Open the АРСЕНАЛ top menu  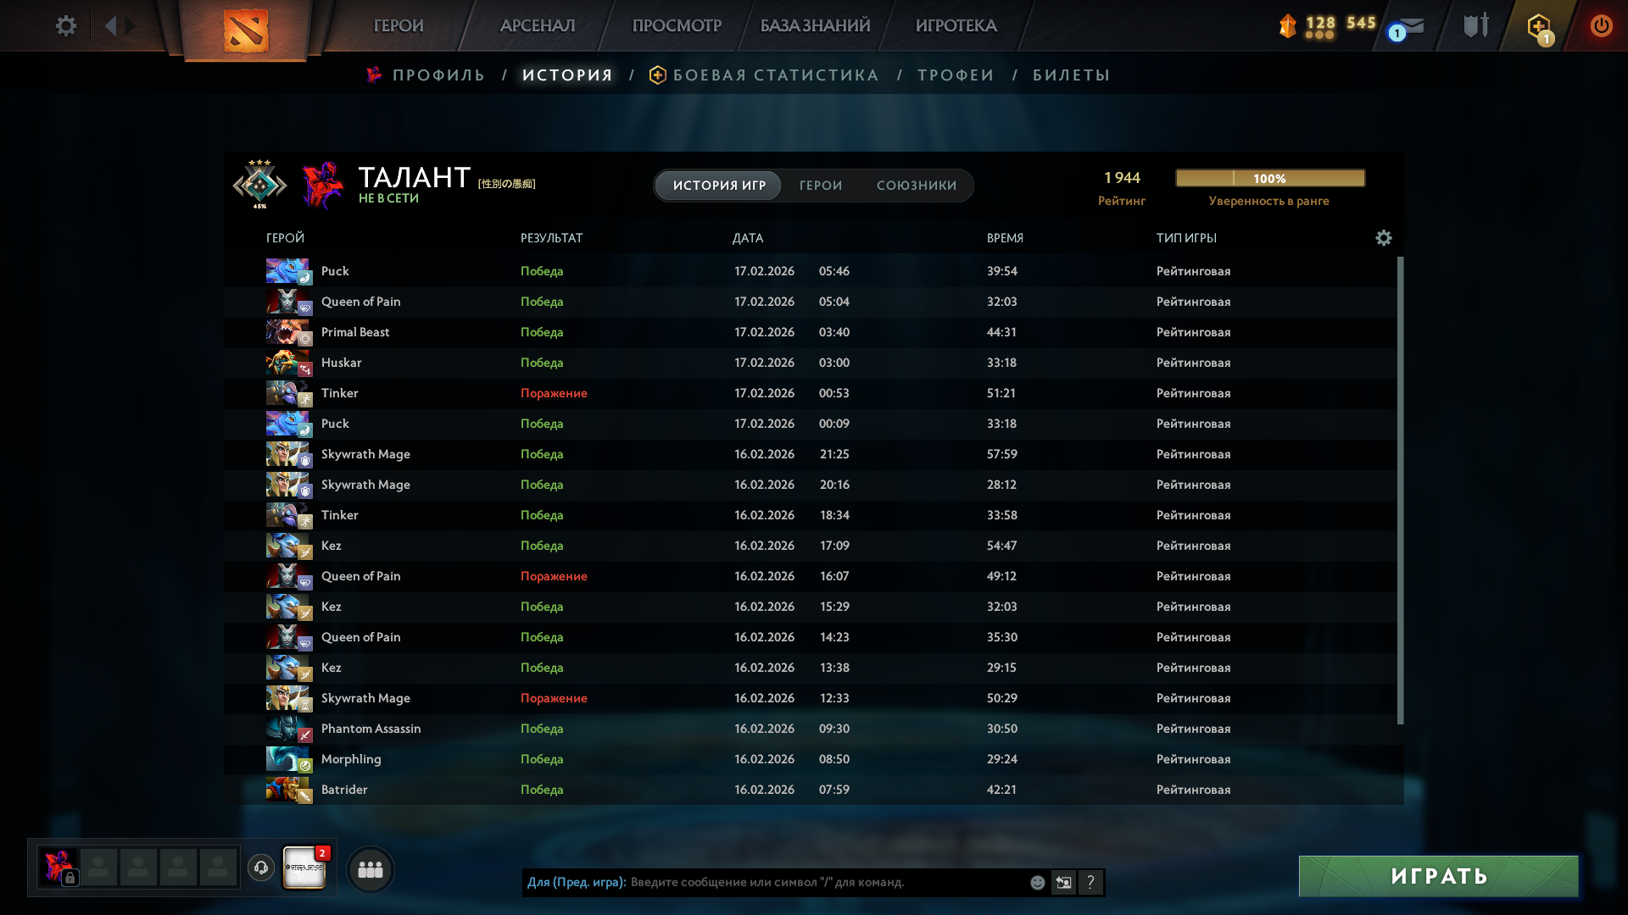coord(538,25)
